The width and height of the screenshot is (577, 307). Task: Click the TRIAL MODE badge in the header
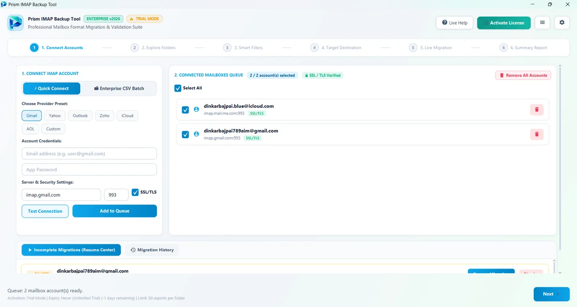pos(145,19)
